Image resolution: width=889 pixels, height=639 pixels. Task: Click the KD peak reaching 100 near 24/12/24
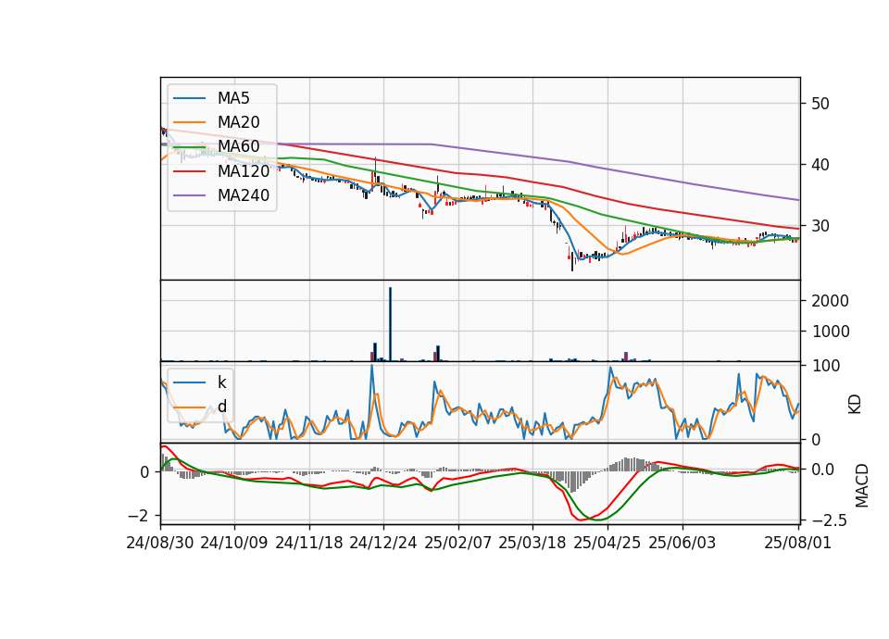tap(372, 368)
